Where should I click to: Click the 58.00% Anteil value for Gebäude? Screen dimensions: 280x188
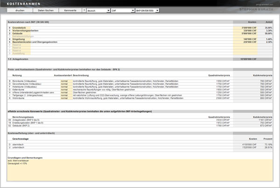click(268, 34)
